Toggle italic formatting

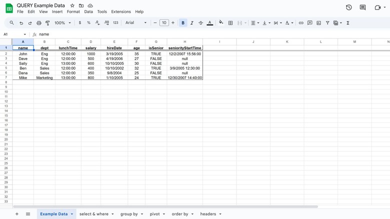192,23
